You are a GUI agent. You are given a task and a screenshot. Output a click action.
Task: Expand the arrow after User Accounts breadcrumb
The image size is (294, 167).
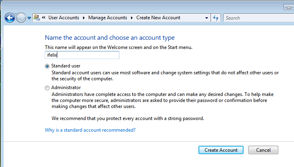tap(84, 18)
